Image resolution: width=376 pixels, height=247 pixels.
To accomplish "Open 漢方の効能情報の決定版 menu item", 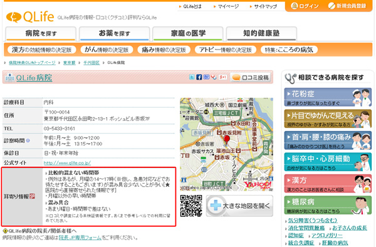I will [x=42, y=50].
